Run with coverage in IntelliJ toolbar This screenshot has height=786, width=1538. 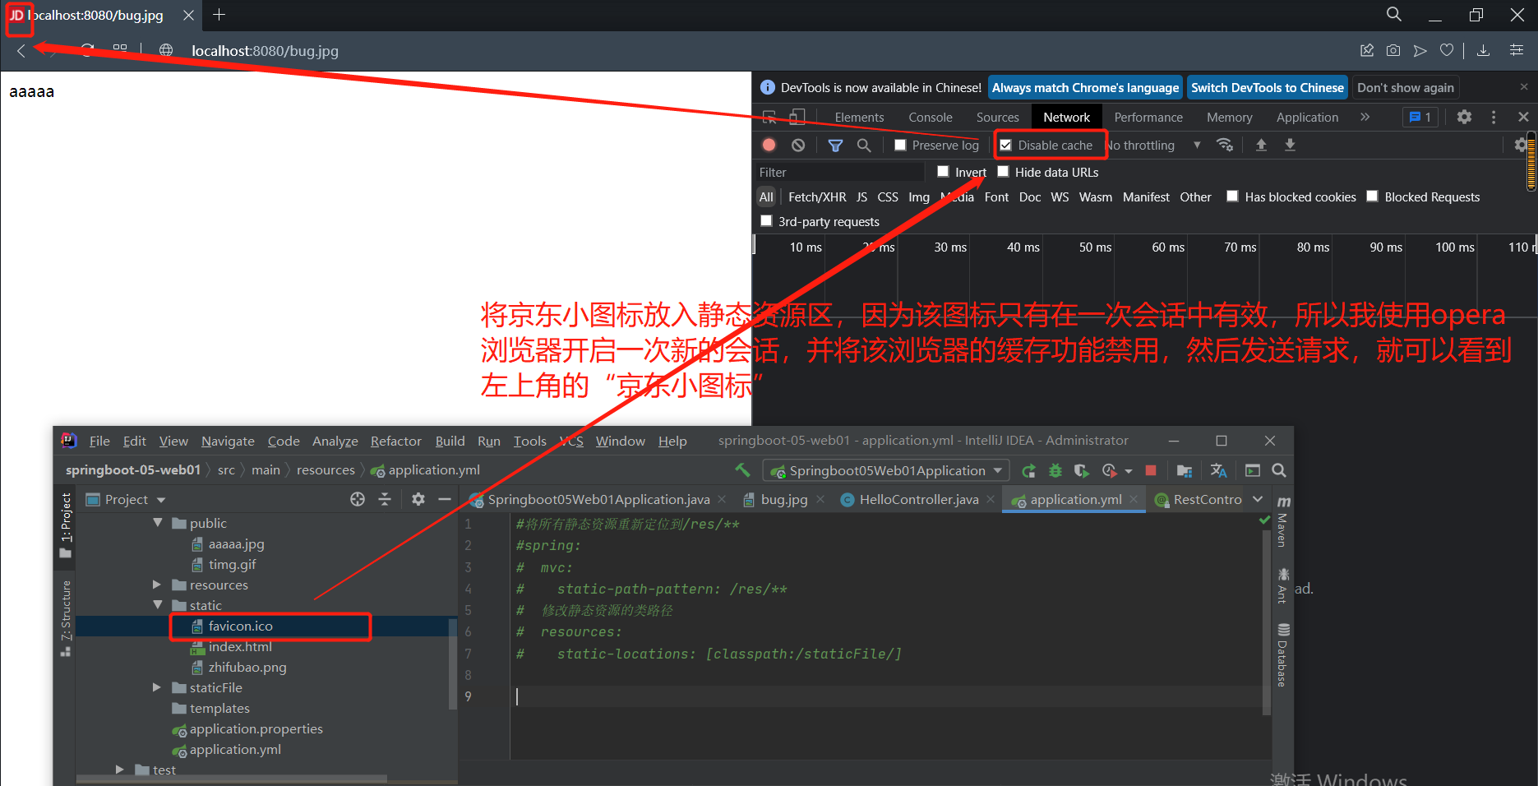coord(1082,470)
